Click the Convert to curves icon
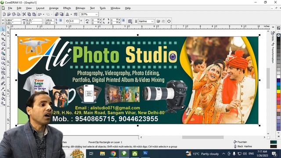Viewport: 281px width, 158px height. point(169,22)
